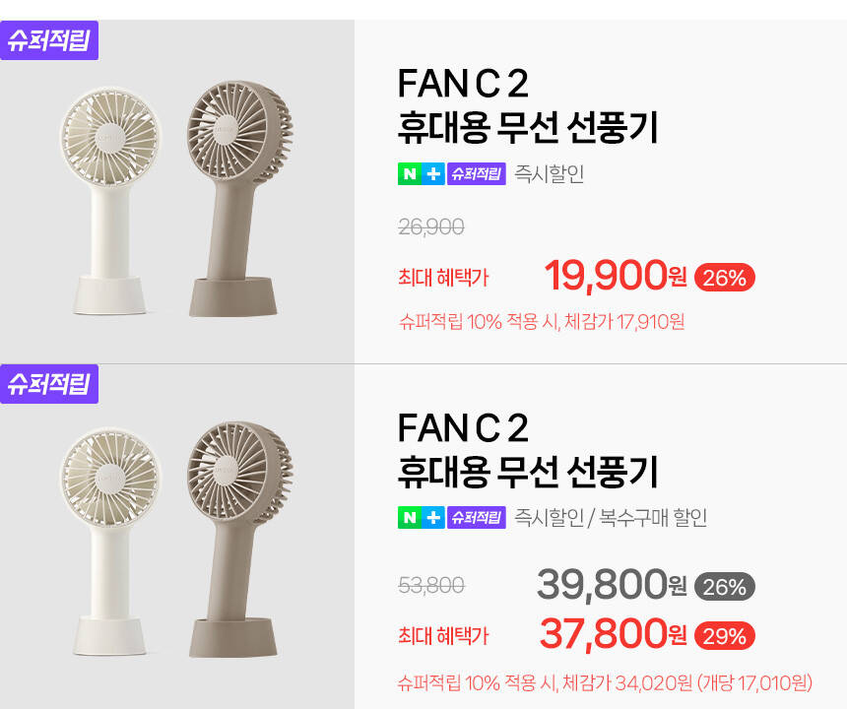
Task: Click the second product's 슈퍼적립 corner badge
Action: coord(49,384)
